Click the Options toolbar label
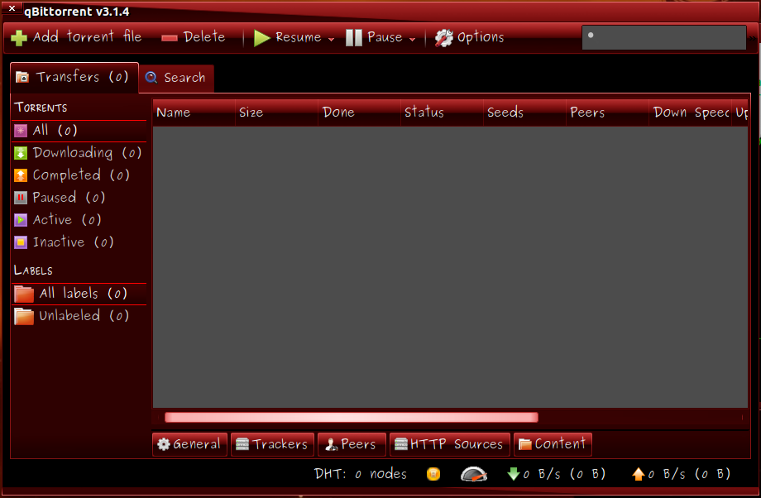The height and width of the screenshot is (498, 761). coord(481,38)
